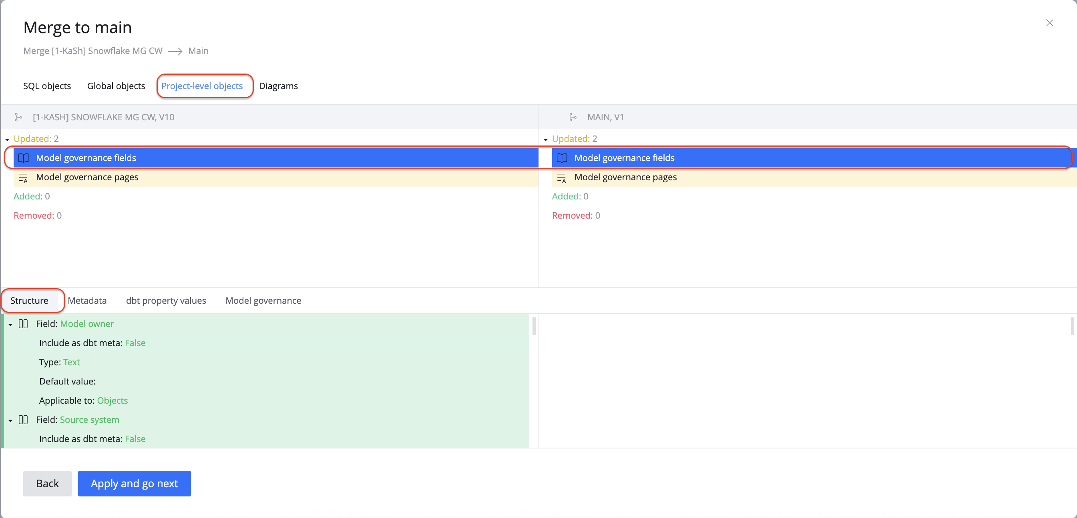Select right Model governance fields row
Viewport: 1077px width, 518px height.
tap(814, 158)
